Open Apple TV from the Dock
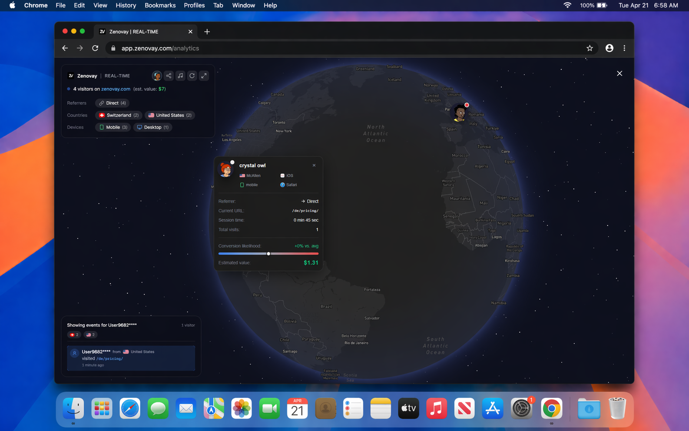 point(409,408)
